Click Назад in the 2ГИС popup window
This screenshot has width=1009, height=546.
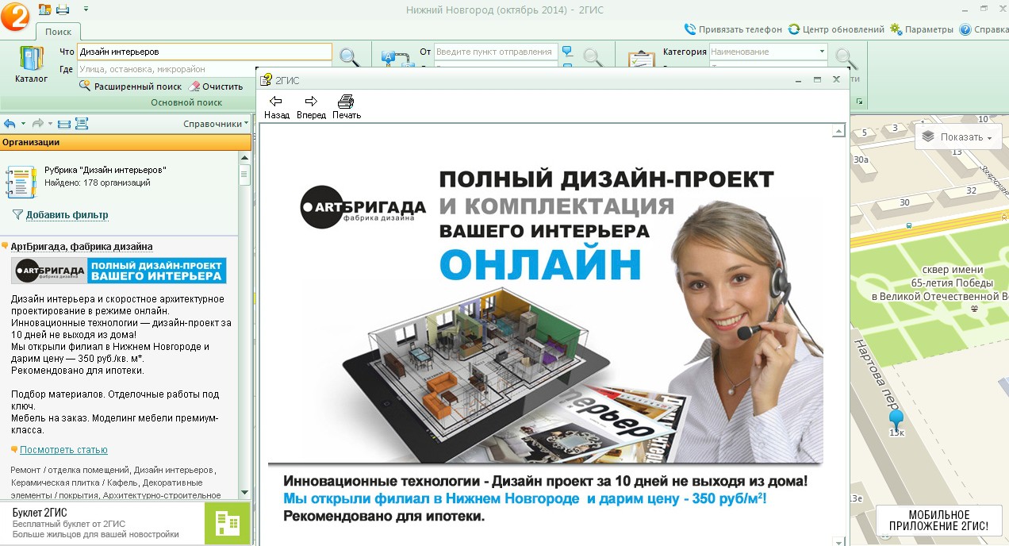[x=277, y=107]
